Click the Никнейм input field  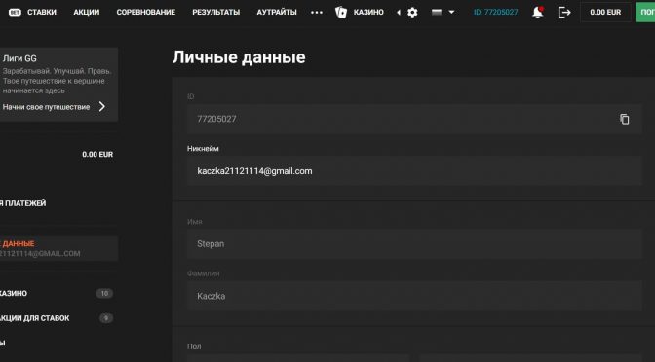coord(414,171)
